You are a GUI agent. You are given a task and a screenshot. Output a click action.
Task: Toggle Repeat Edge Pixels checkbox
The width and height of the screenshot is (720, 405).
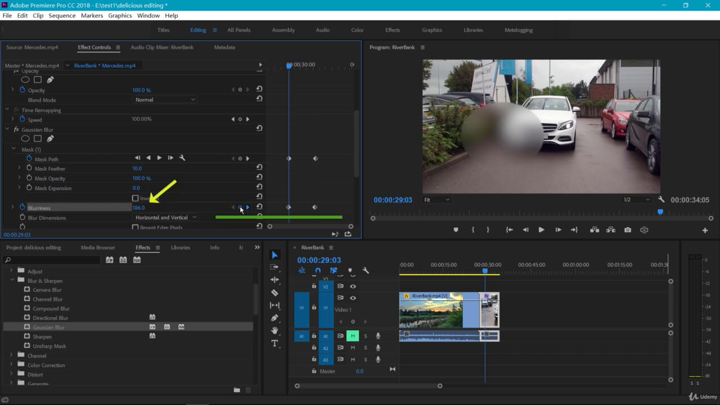click(135, 227)
